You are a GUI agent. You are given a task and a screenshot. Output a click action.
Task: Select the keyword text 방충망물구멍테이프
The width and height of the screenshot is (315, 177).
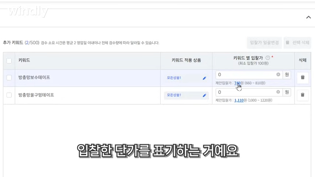[x=36, y=95]
